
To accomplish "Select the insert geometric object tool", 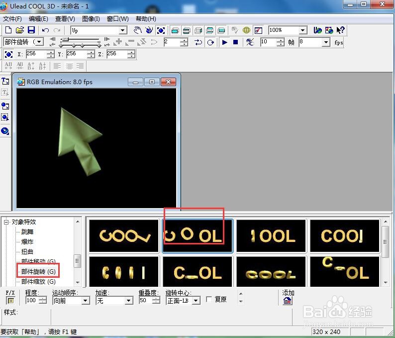I will point(5,131).
